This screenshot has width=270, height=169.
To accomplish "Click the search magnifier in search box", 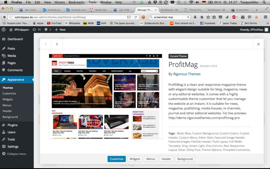I will tap(151, 17).
